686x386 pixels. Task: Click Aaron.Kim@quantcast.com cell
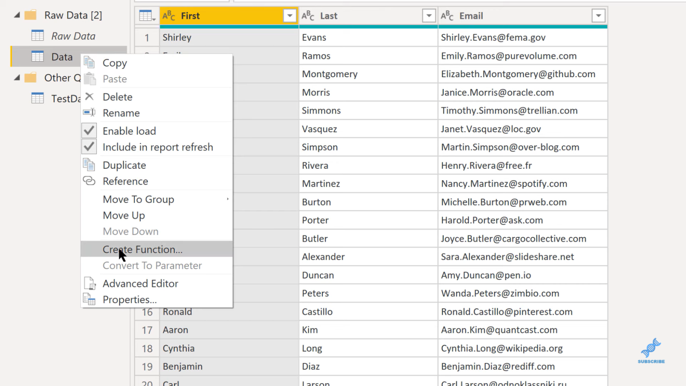coord(523,330)
